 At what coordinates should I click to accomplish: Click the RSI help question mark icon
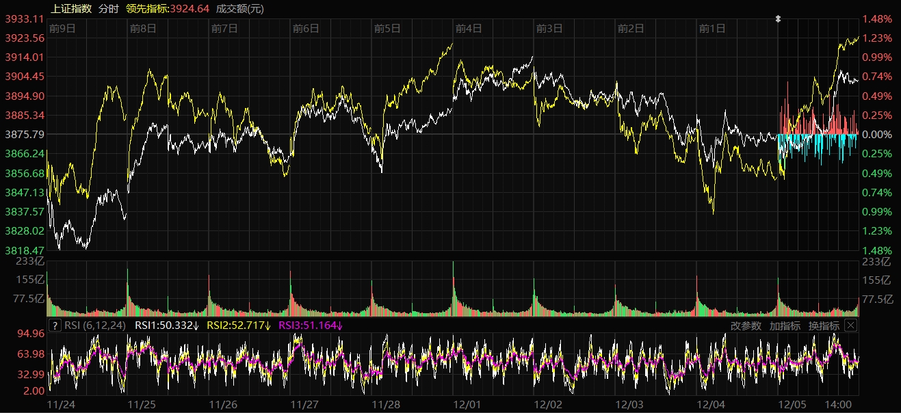coord(55,325)
